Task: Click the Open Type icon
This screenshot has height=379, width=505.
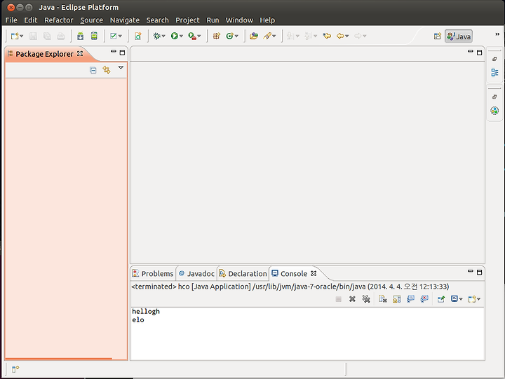Action: [x=254, y=36]
